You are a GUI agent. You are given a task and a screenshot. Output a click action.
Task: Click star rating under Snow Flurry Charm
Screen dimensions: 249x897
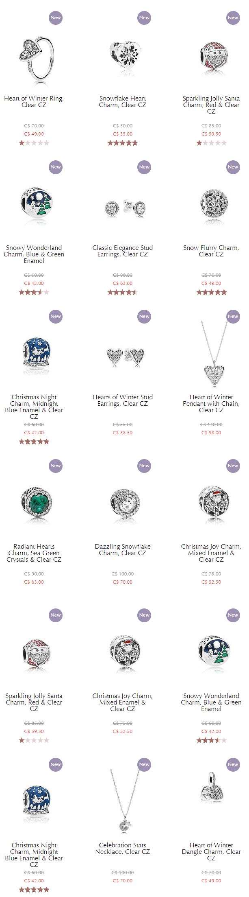click(x=211, y=292)
